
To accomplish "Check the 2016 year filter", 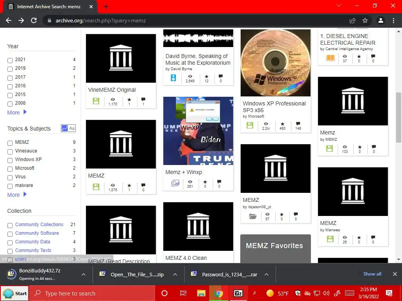I will (10, 87).
